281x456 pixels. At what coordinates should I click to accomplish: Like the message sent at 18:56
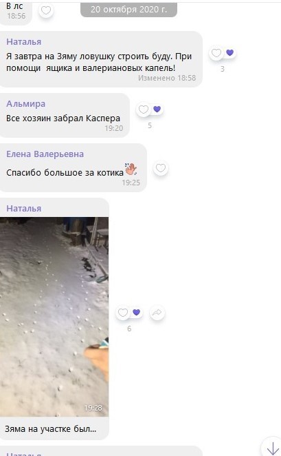pyautogui.click(x=46, y=11)
